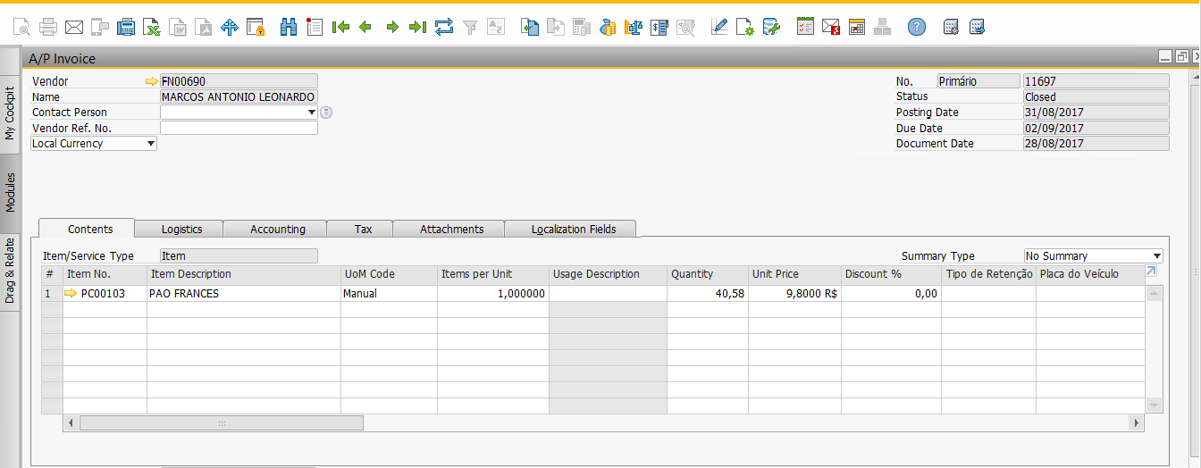This screenshot has width=1201, height=468.
Task: Switch to the Logistics tab
Action: point(181,230)
